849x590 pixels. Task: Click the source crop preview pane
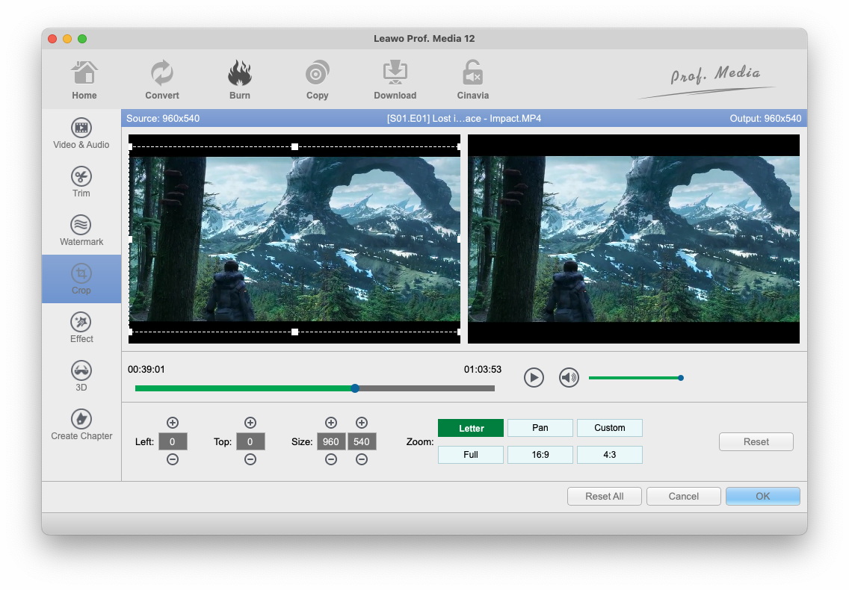click(x=294, y=239)
